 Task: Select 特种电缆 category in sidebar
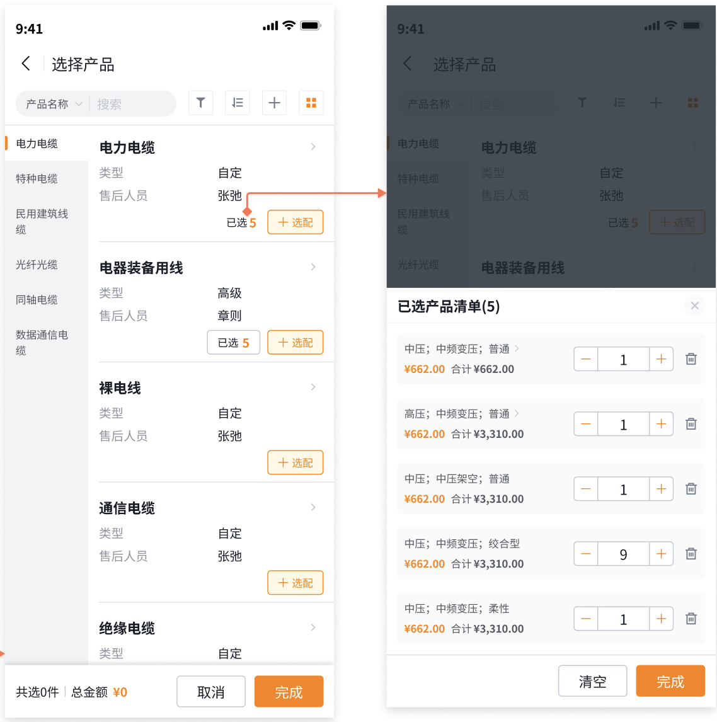37,179
